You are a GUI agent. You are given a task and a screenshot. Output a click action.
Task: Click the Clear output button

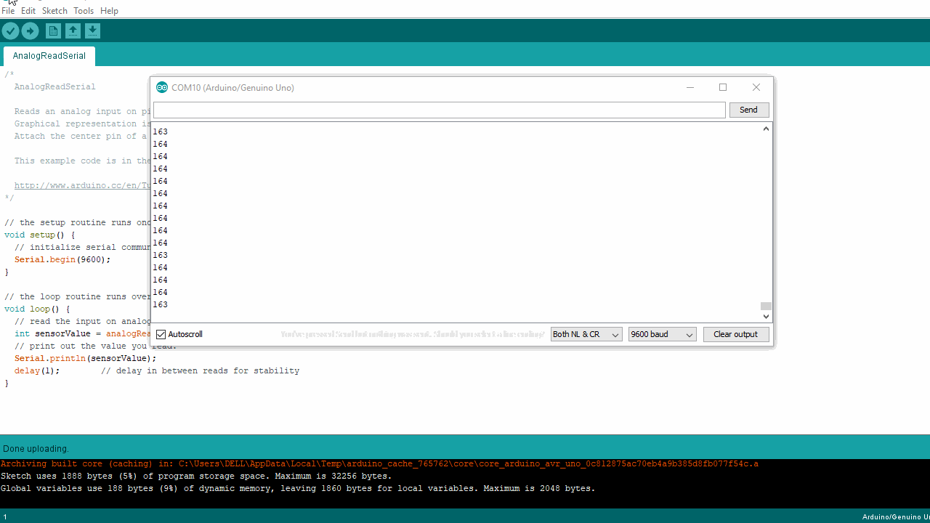(x=735, y=334)
